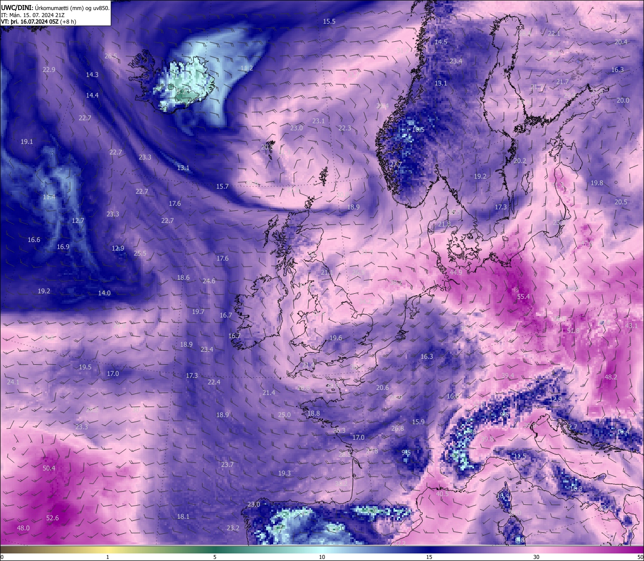644x561 pixels.
Task: Click the 15.7 value label
Action: tap(222, 186)
